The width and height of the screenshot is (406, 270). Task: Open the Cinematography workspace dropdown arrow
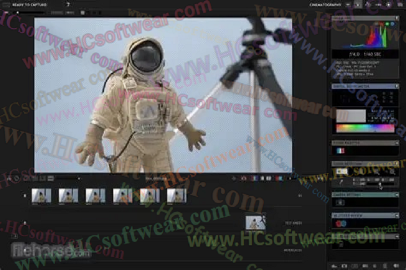coord(348,4)
